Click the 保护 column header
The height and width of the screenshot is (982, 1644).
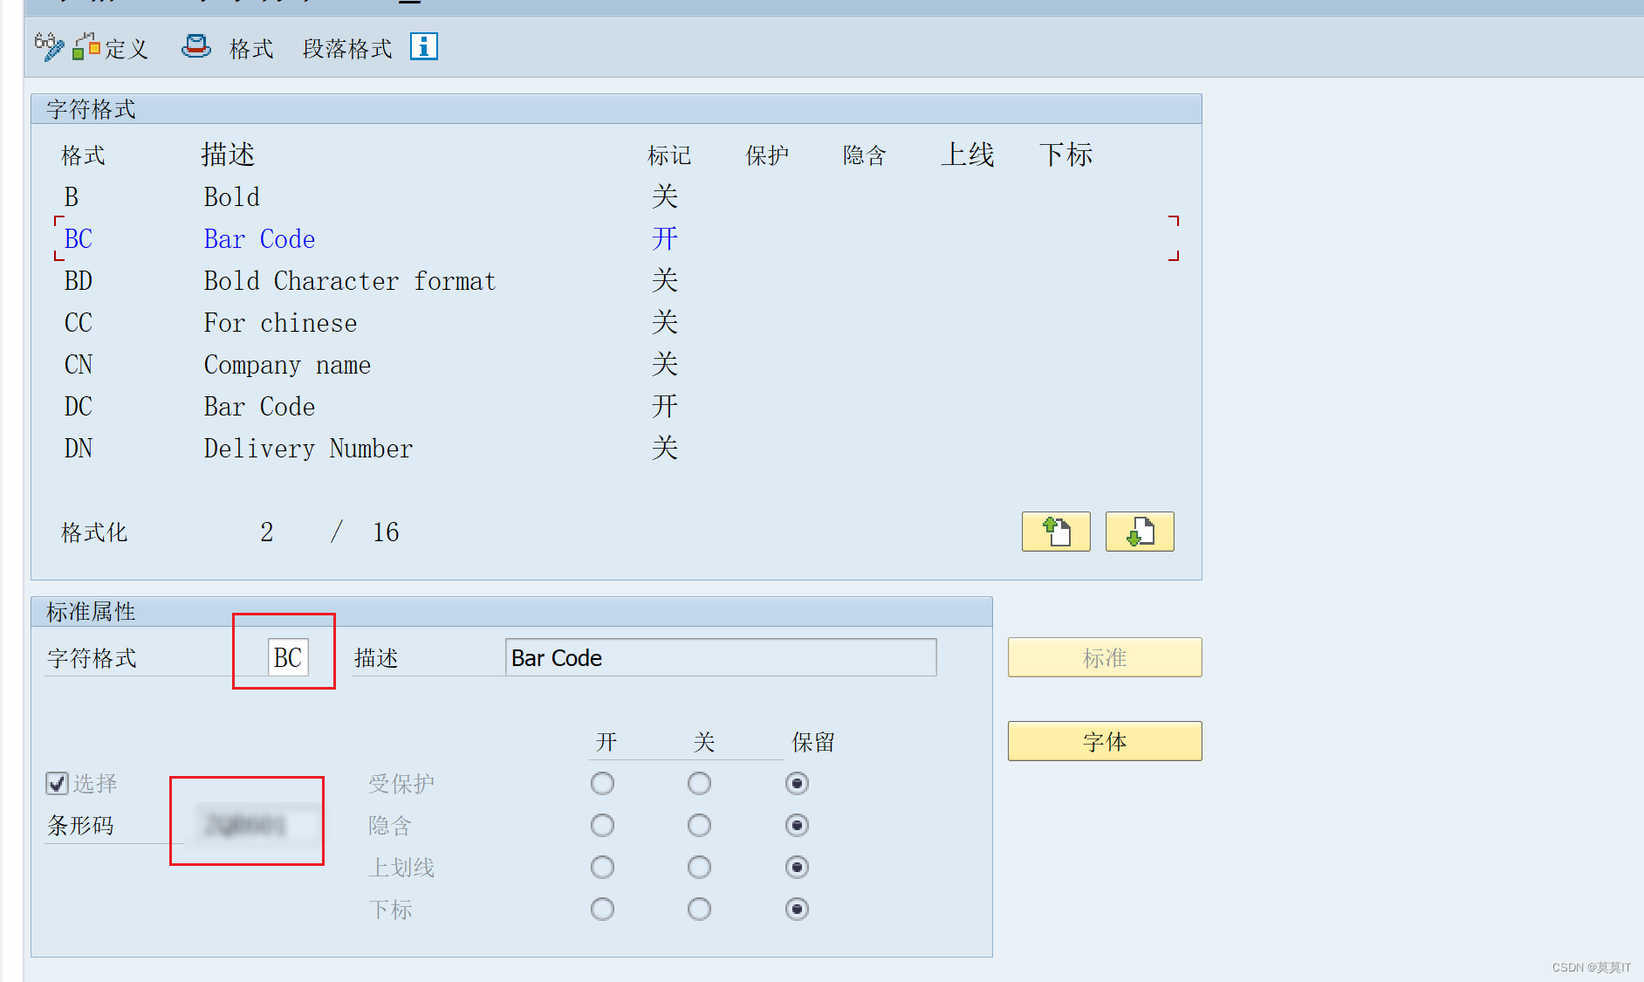[x=767, y=155]
